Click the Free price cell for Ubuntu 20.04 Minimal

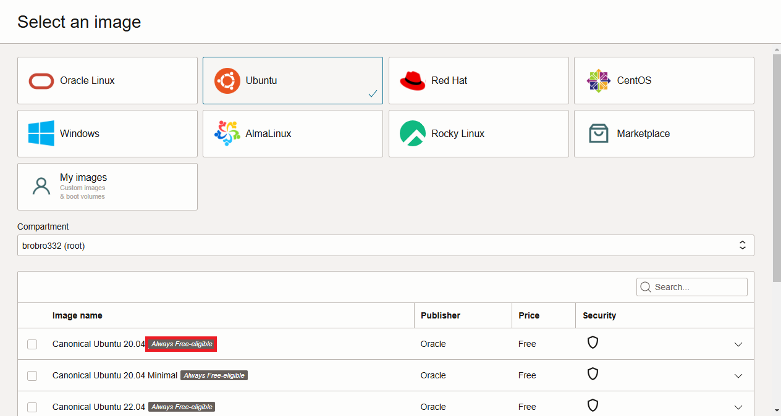pos(527,375)
